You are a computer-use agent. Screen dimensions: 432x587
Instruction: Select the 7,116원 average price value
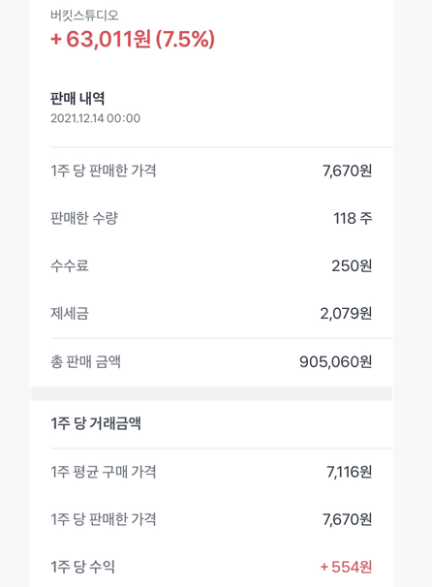coord(350,472)
